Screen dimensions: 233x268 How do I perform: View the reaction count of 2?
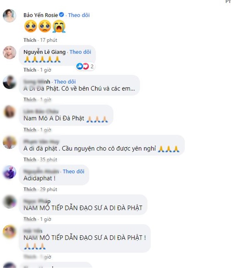(x=92, y=66)
